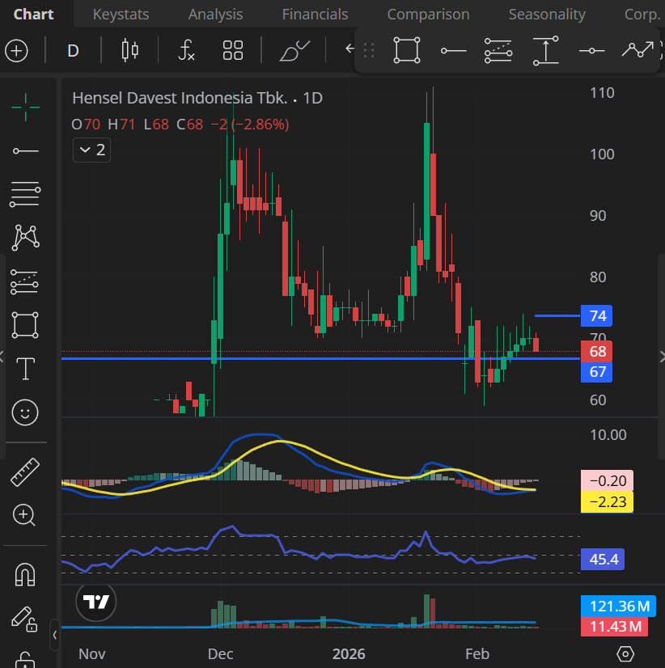Image resolution: width=665 pixels, height=668 pixels.
Task: Select the ruler measure tool
Action: click(x=26, y=471)
